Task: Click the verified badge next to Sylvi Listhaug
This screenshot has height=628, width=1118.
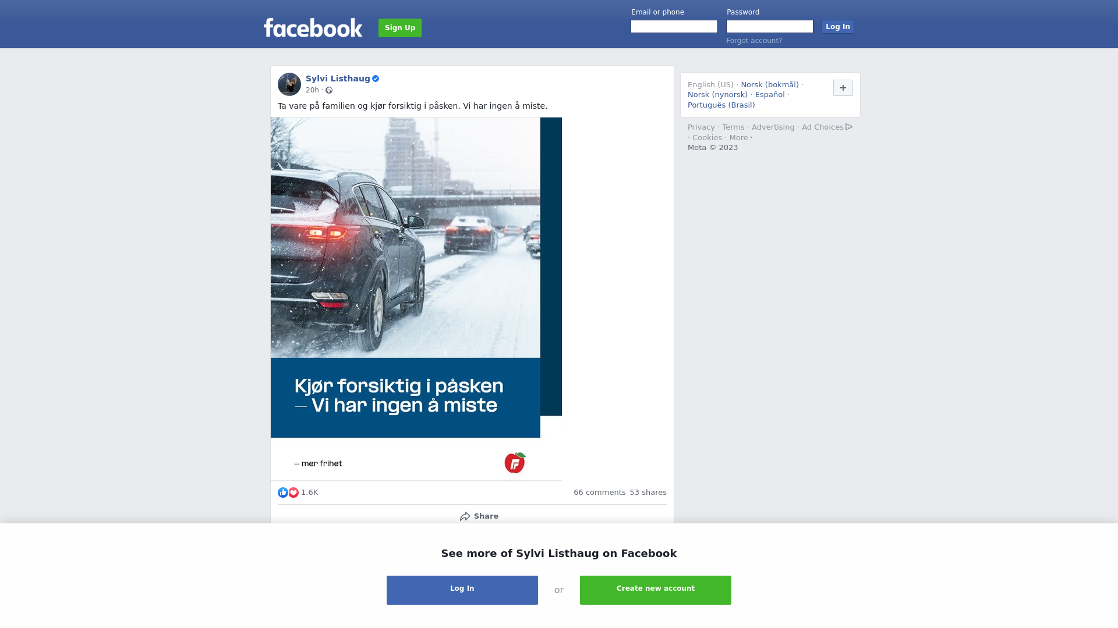Action: [x=376, y=78]
